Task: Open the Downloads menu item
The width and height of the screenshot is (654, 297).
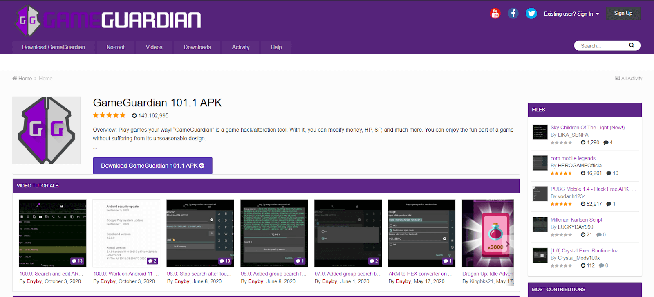Action: pos(197,47)
